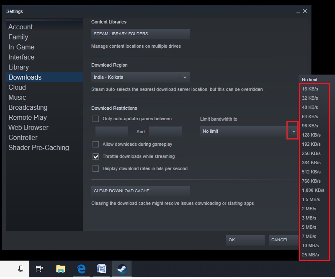Image resolution: width=335 pixels, height=279 pixels.
Task: Select 25 MB/s bandwidth option
Action: (310, 255)
